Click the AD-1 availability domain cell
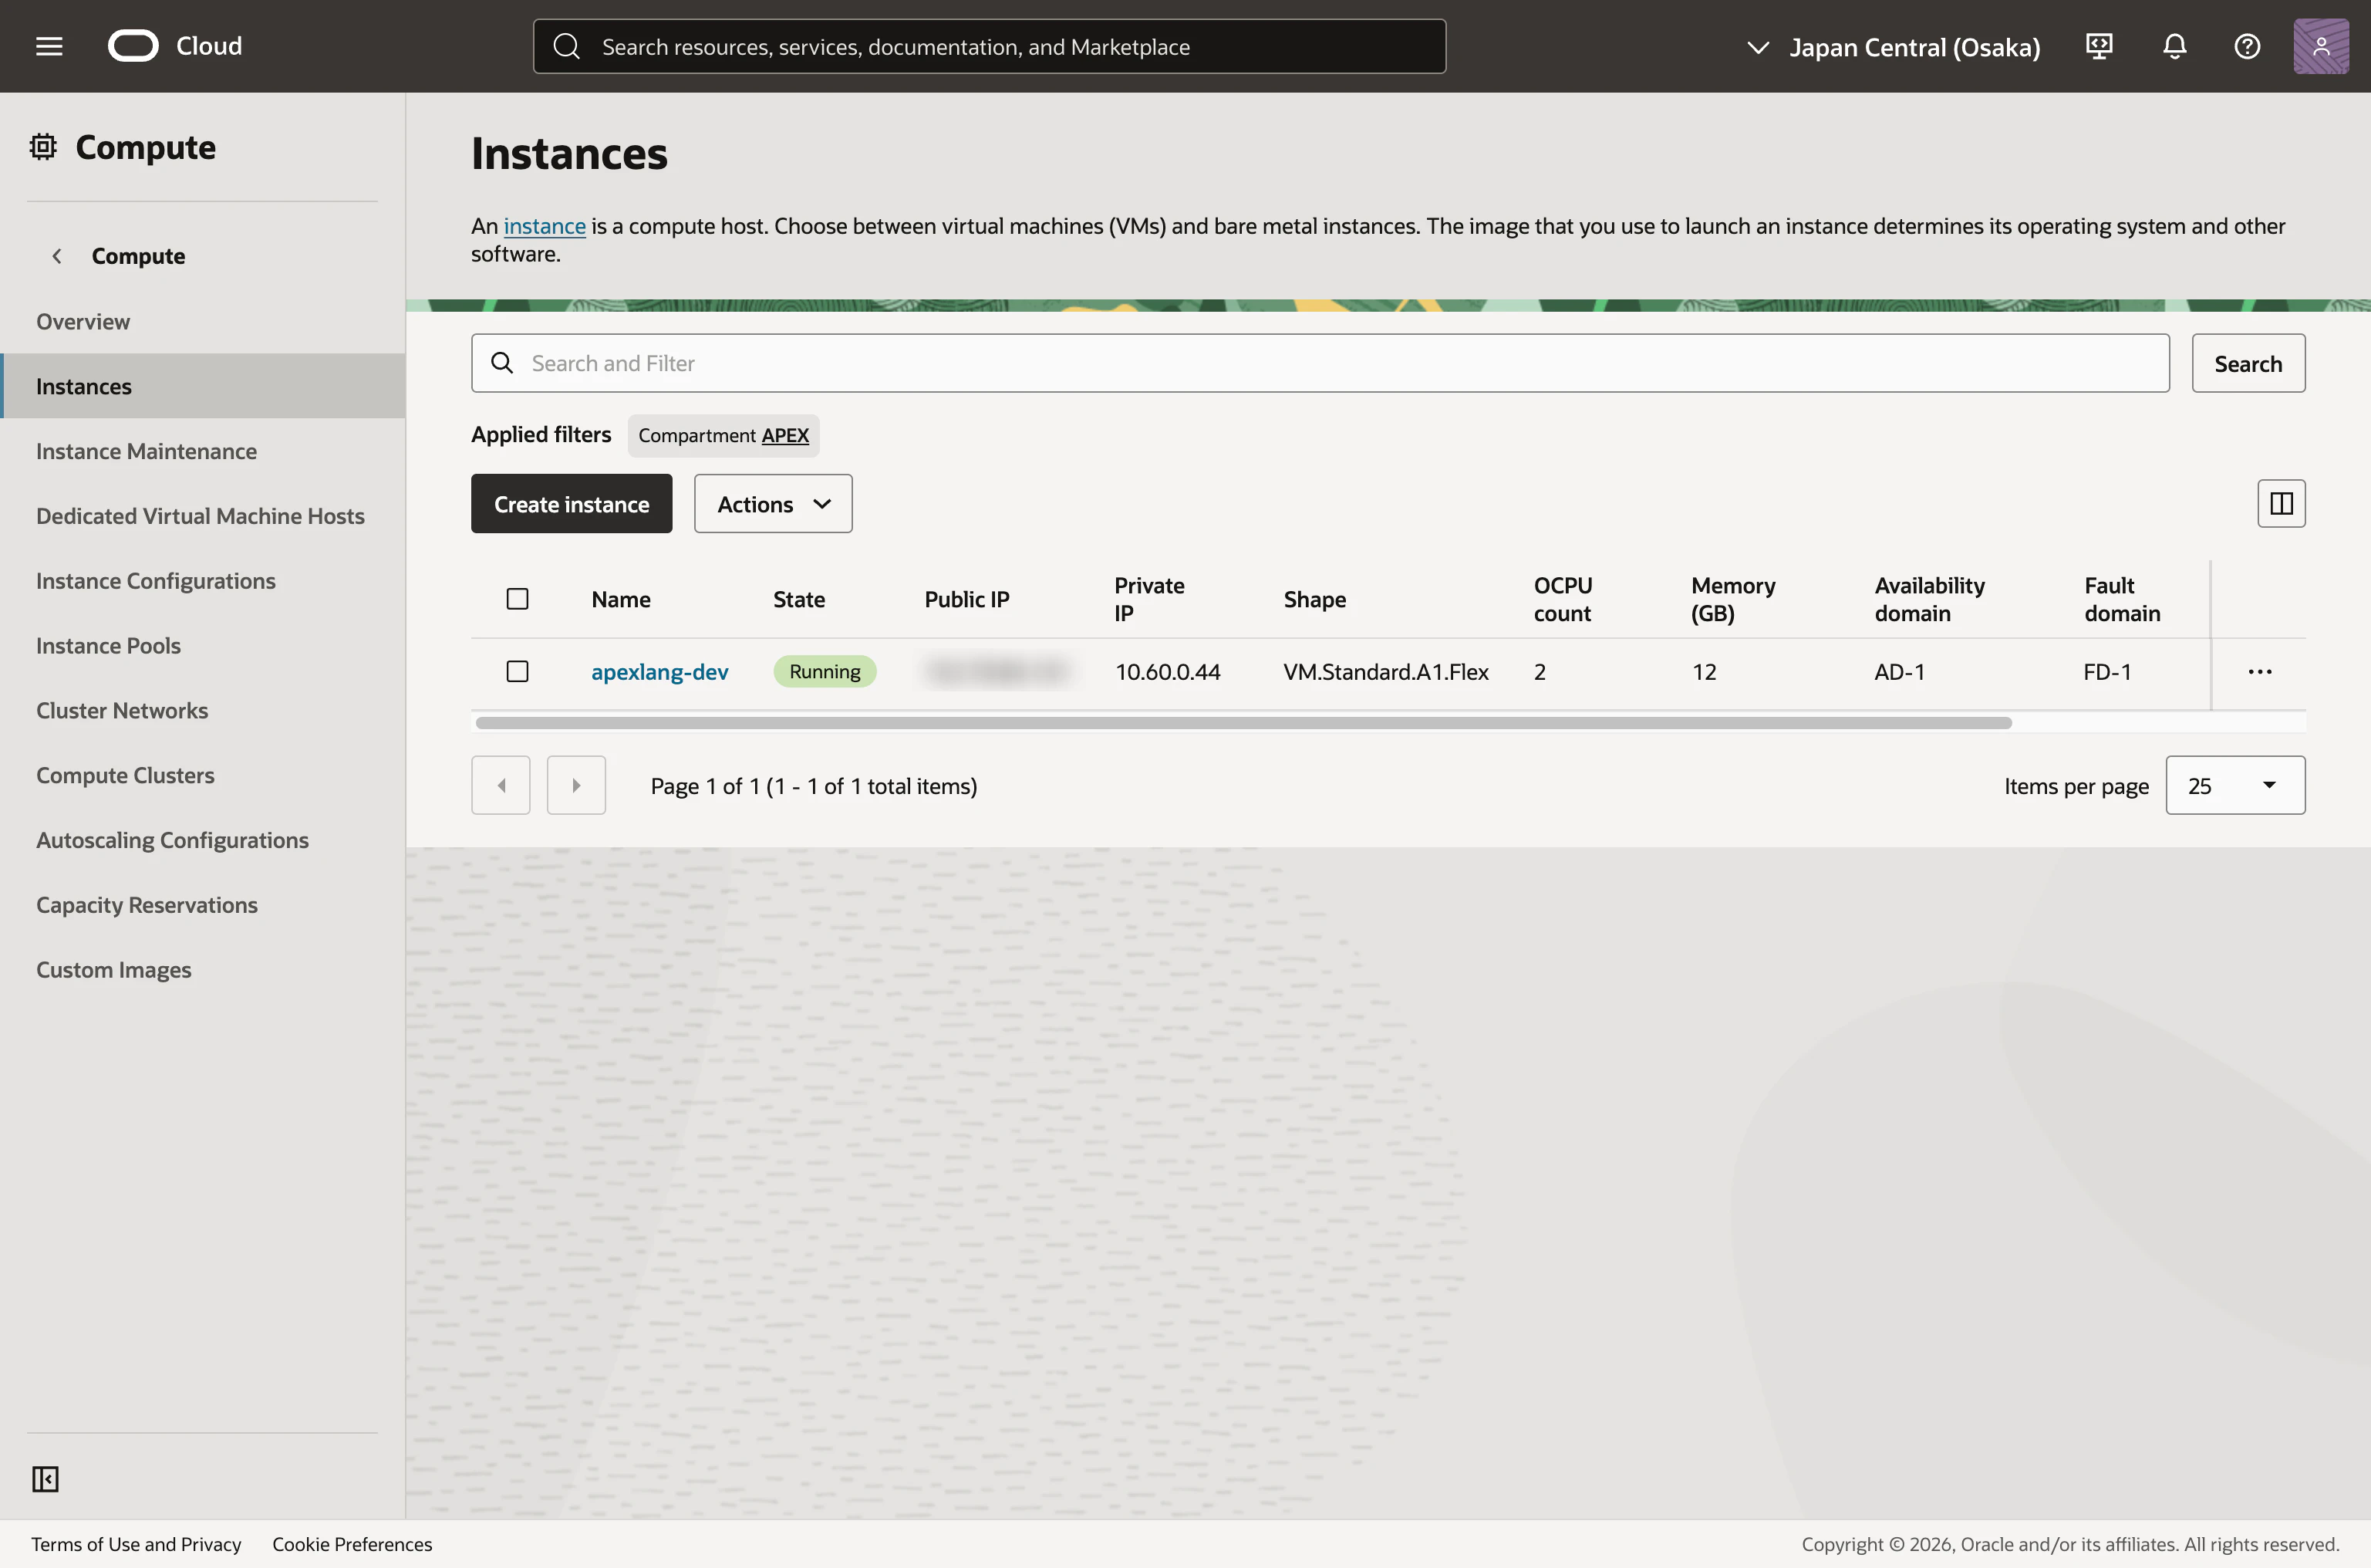The image size is (2371, 1568). click(x=1899, y=672)
